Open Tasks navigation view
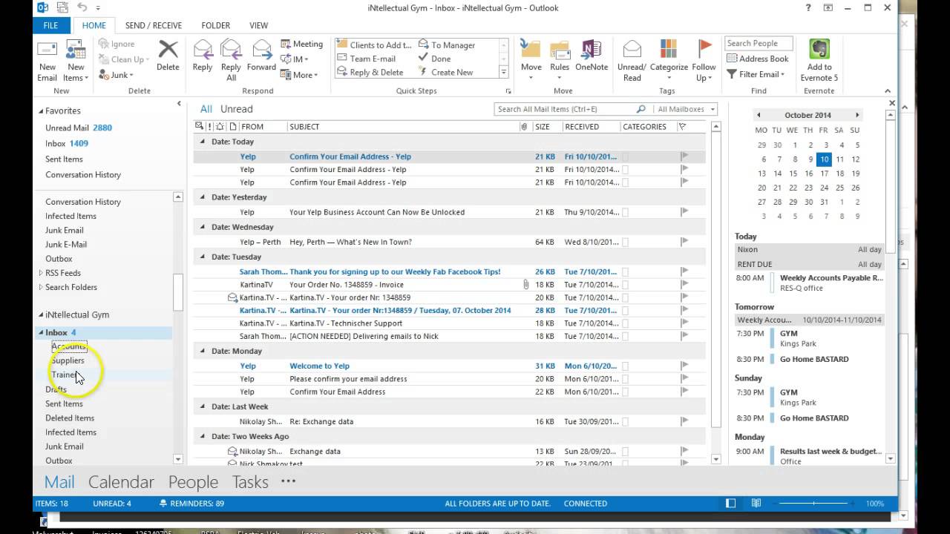The height and width of the screenshot is (534, 950). click(x=250, y=482)
